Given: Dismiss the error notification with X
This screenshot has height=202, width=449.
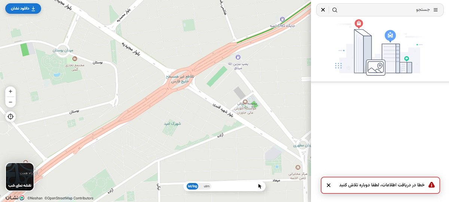Looking at the screenshot, I should tap(329, 185).
